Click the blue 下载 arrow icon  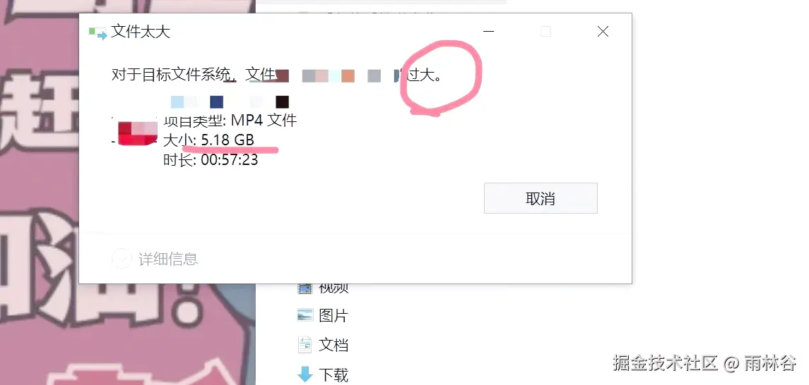305,374
